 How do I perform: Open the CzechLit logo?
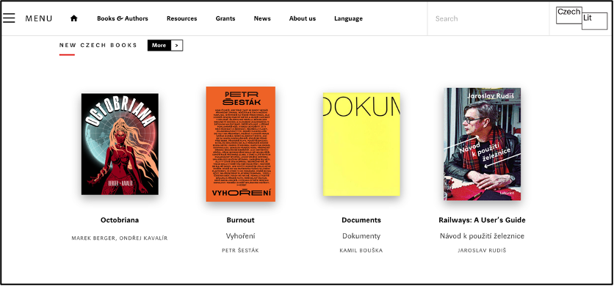coord(582,18)
